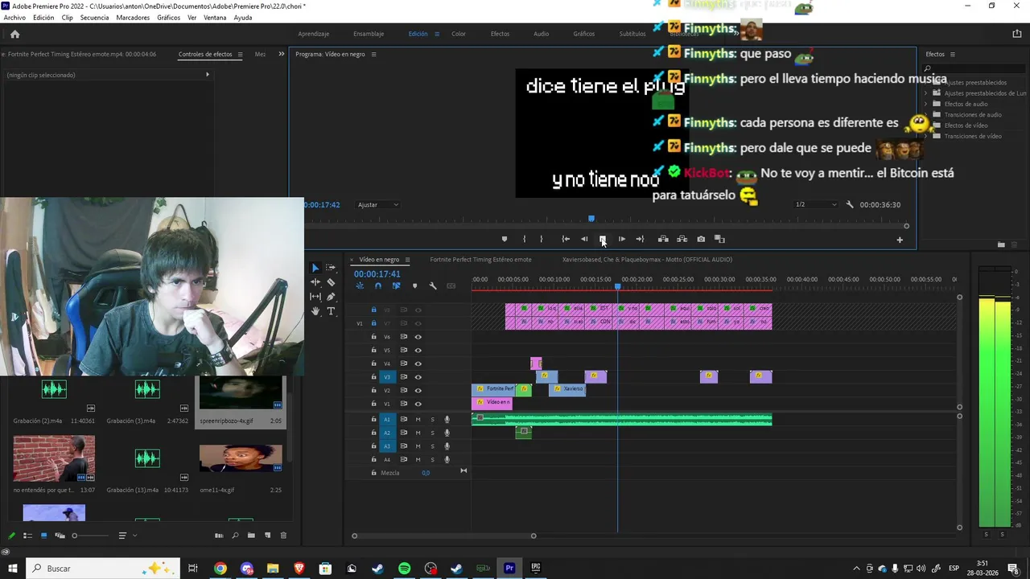Open Project panel sort options chevron
Image resolution: width=1030 pixels, height=579 pixels.
(x=134, y=536)
